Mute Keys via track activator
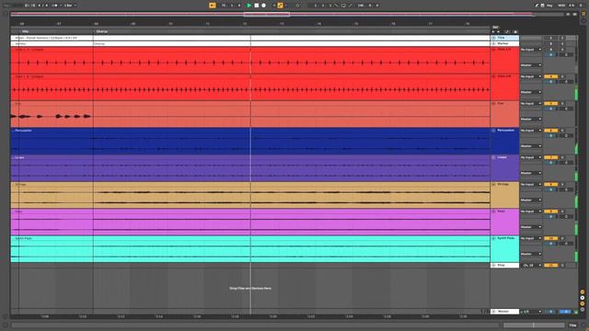 point(551,211)
